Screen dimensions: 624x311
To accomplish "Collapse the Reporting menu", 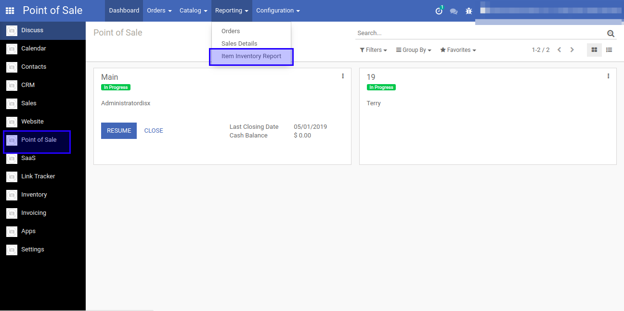I will [232, 11].
